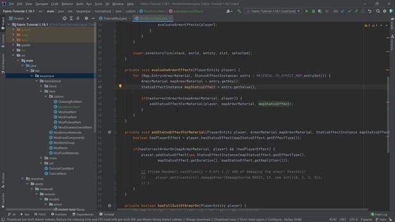This screenshot has width=395, height=222.
Task: Click the rollback undo arrow icon
Action: 370,11
